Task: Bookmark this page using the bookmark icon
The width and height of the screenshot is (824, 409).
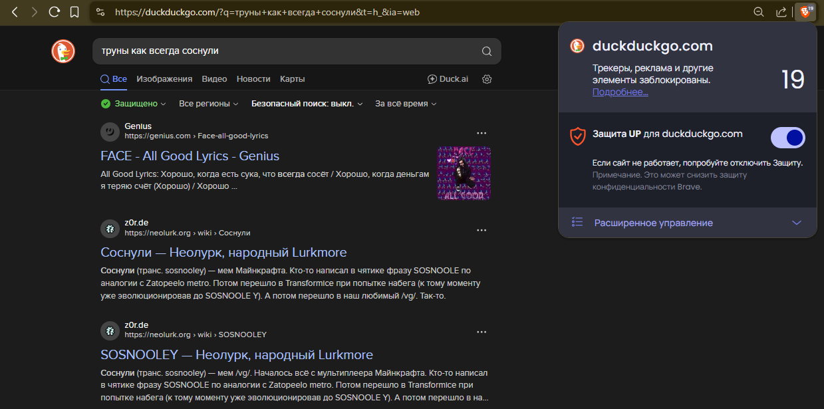Action: [x=74, y=12]
